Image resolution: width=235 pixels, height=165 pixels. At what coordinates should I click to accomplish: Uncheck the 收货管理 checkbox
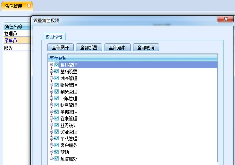(x=57, y=85)
